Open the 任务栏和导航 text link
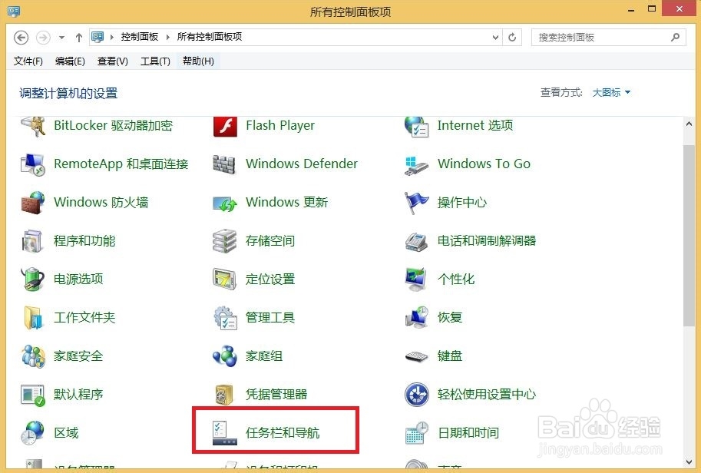The height and width of the screenshot is (473, 701). click(x=283, y=433)
